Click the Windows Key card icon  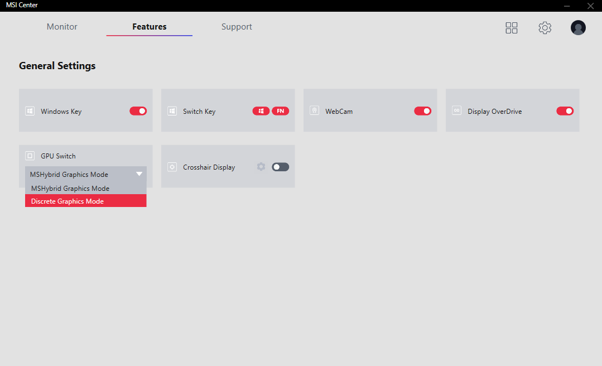point(30,111)
